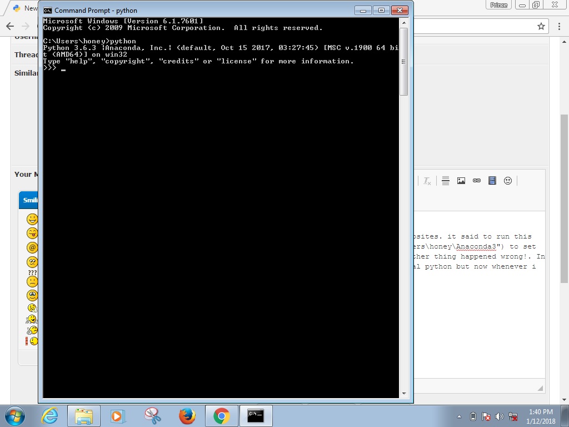Open Firefox from the taskbar
This screenshot has width=569, height=427.
point(187,415)
